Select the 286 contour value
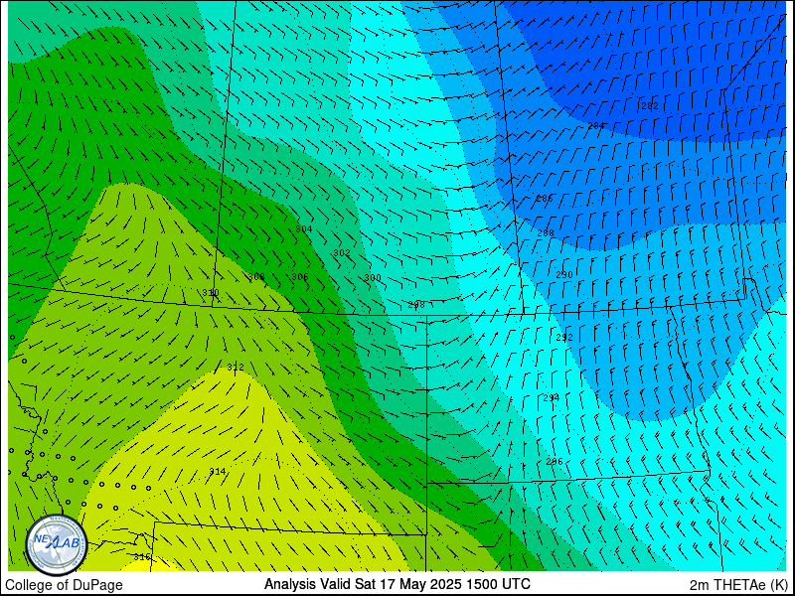 click(545, 199)
